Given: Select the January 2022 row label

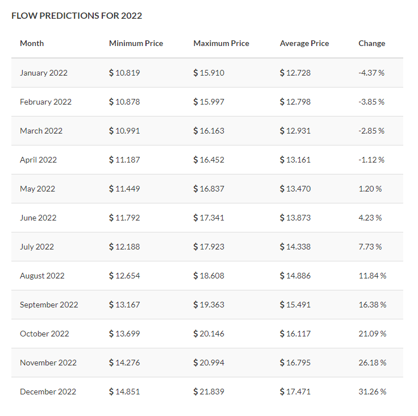Looking at the screenshot, I should (44, 73).
